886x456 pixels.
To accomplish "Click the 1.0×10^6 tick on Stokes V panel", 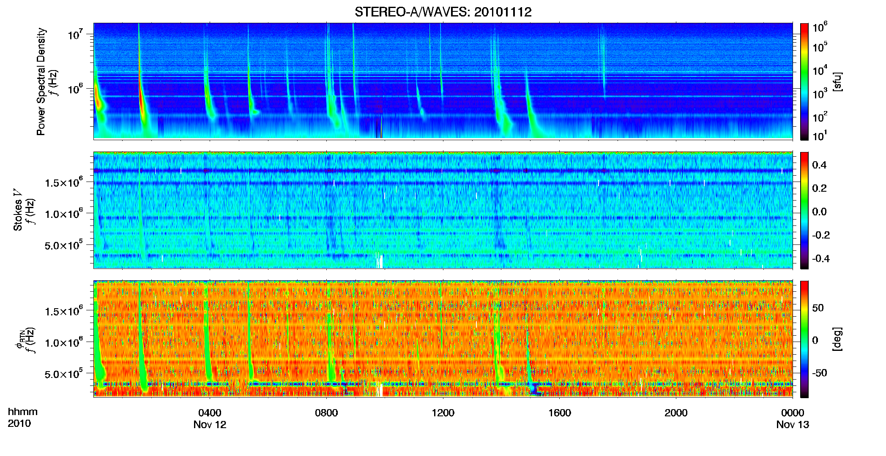I will click(64, 213).
